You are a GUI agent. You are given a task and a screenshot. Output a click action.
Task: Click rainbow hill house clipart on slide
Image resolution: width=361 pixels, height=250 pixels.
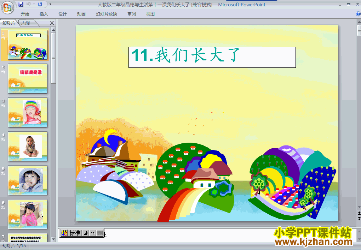[x=195, y=182]
